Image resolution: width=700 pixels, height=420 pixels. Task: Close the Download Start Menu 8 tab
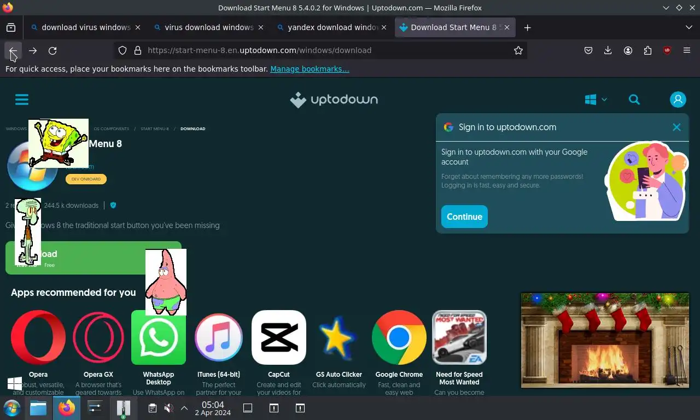[x=507, y=27]
